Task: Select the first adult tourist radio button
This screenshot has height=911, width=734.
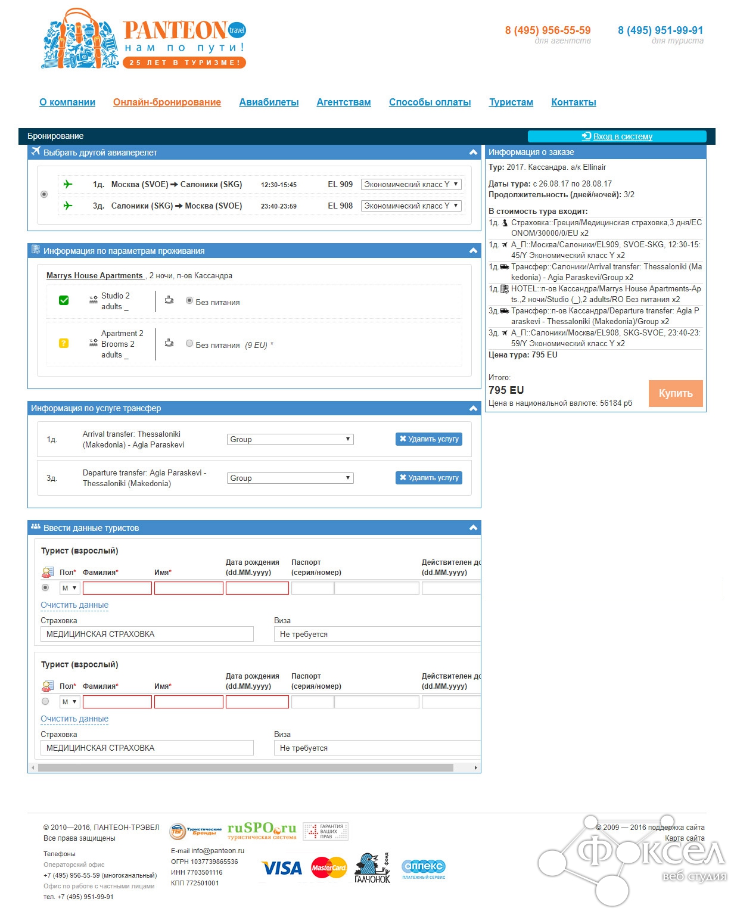Action: (x=45, y=587)
